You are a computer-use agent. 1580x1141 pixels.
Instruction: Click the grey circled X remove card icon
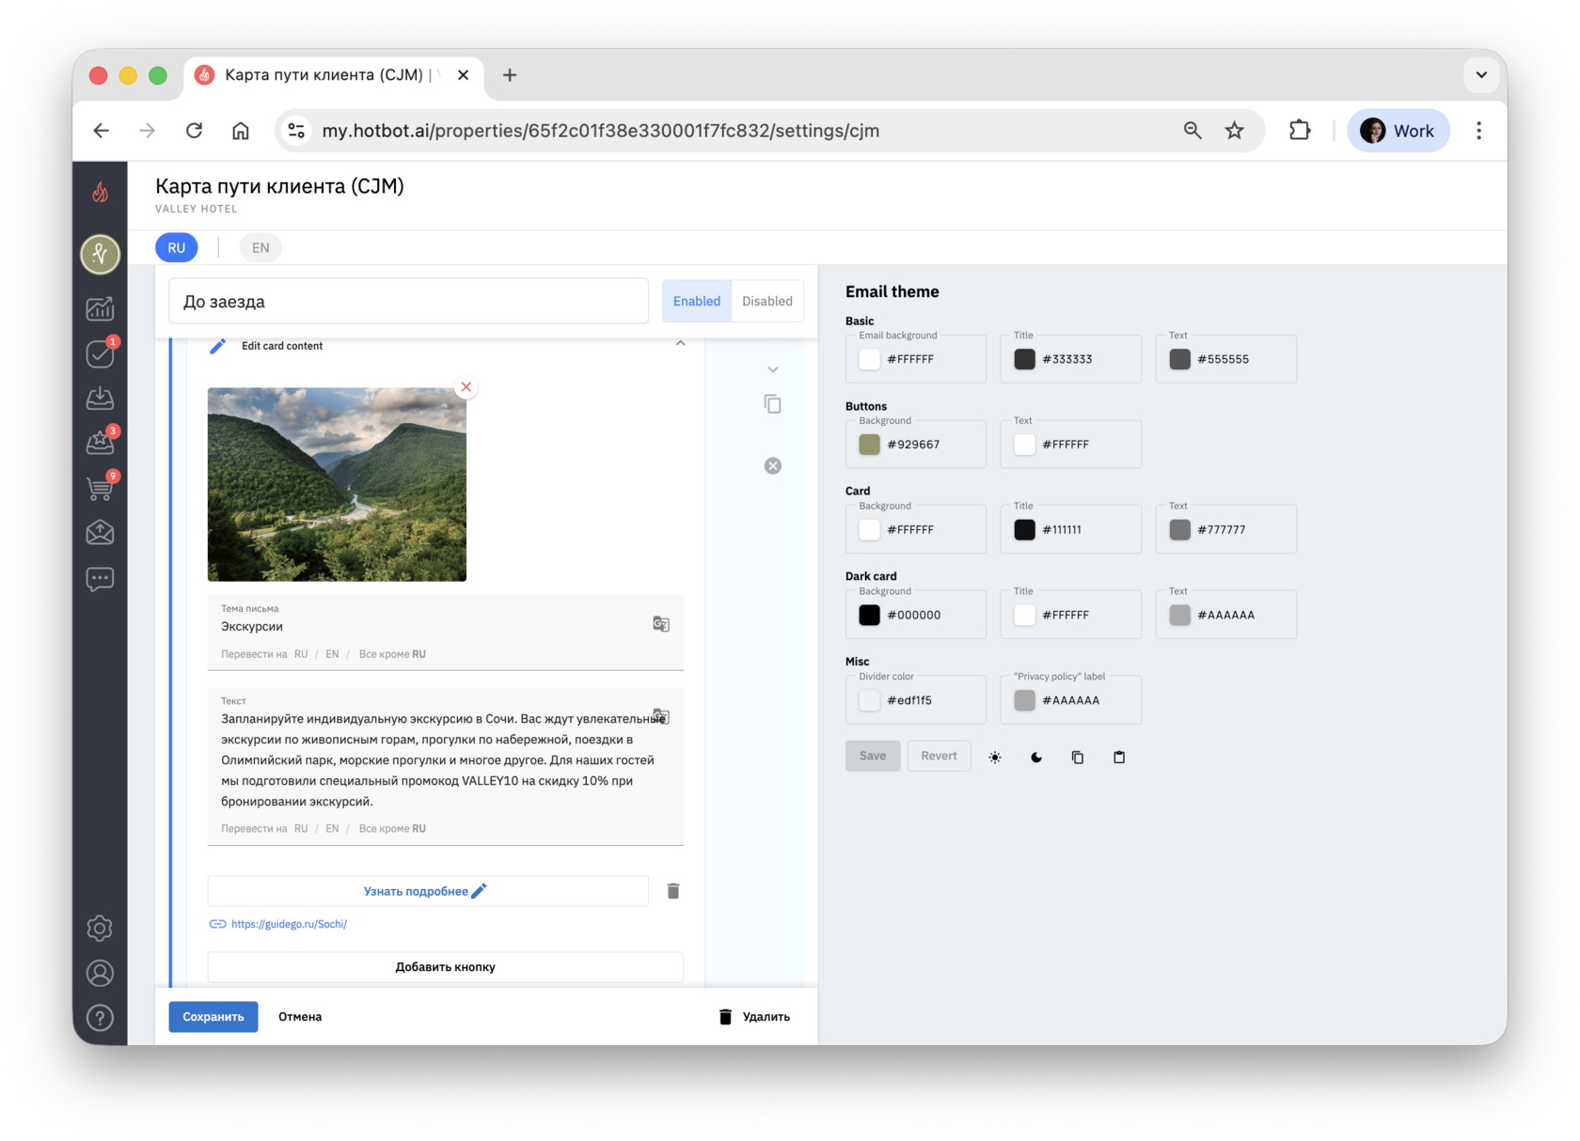pos(772,466)
